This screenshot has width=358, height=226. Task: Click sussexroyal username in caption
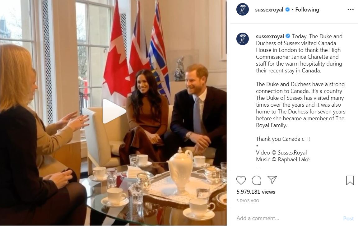[270, 36]
